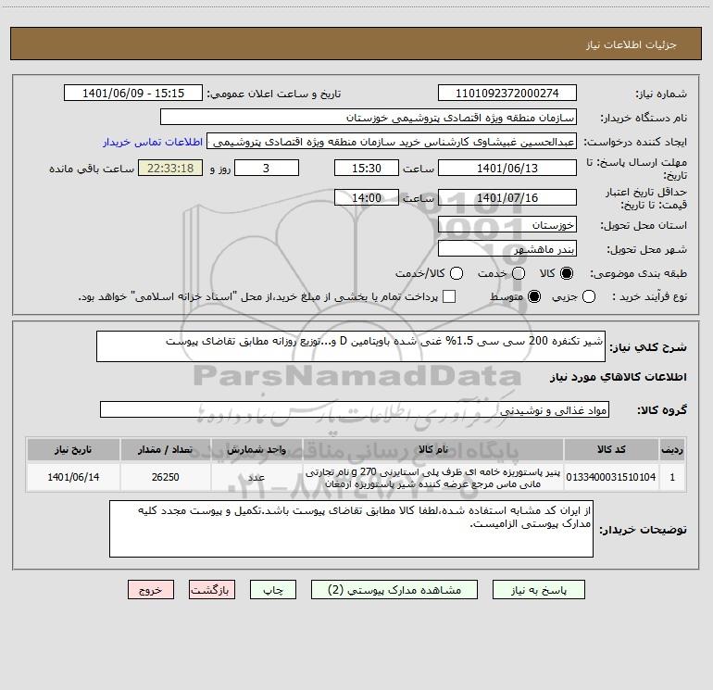This screenshot has width=713, height=690.
Task: Click the response deadline date 1401/06/13
Action: (x=507, y=168)
